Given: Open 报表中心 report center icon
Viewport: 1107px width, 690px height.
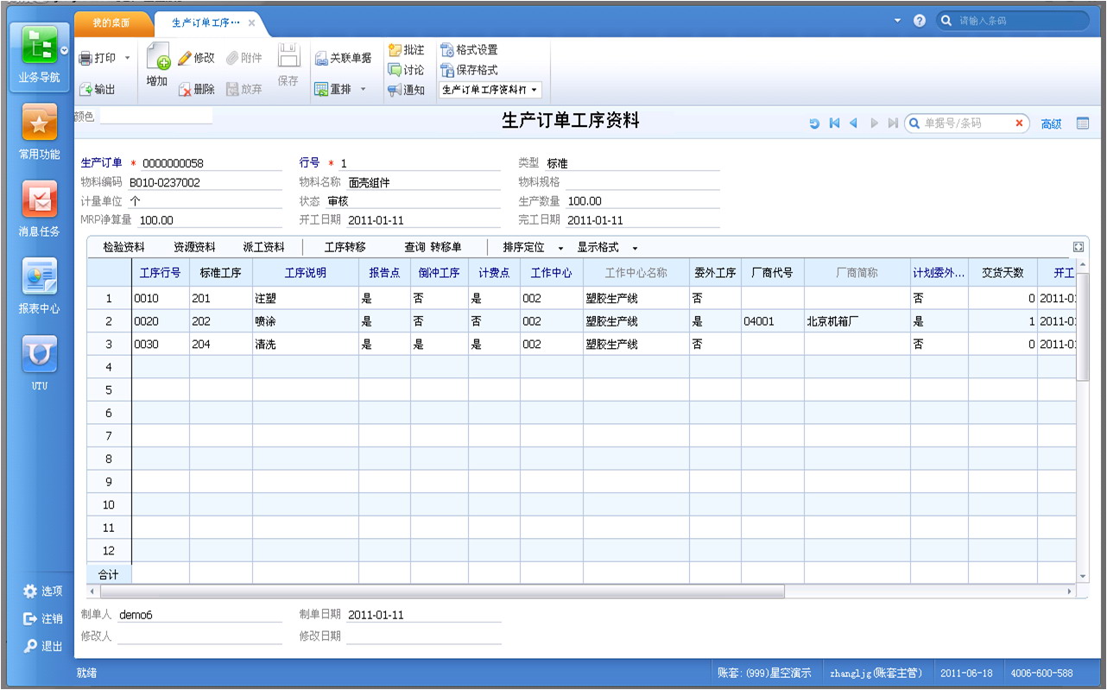Looking at the screenshot, I should point(40,275).
